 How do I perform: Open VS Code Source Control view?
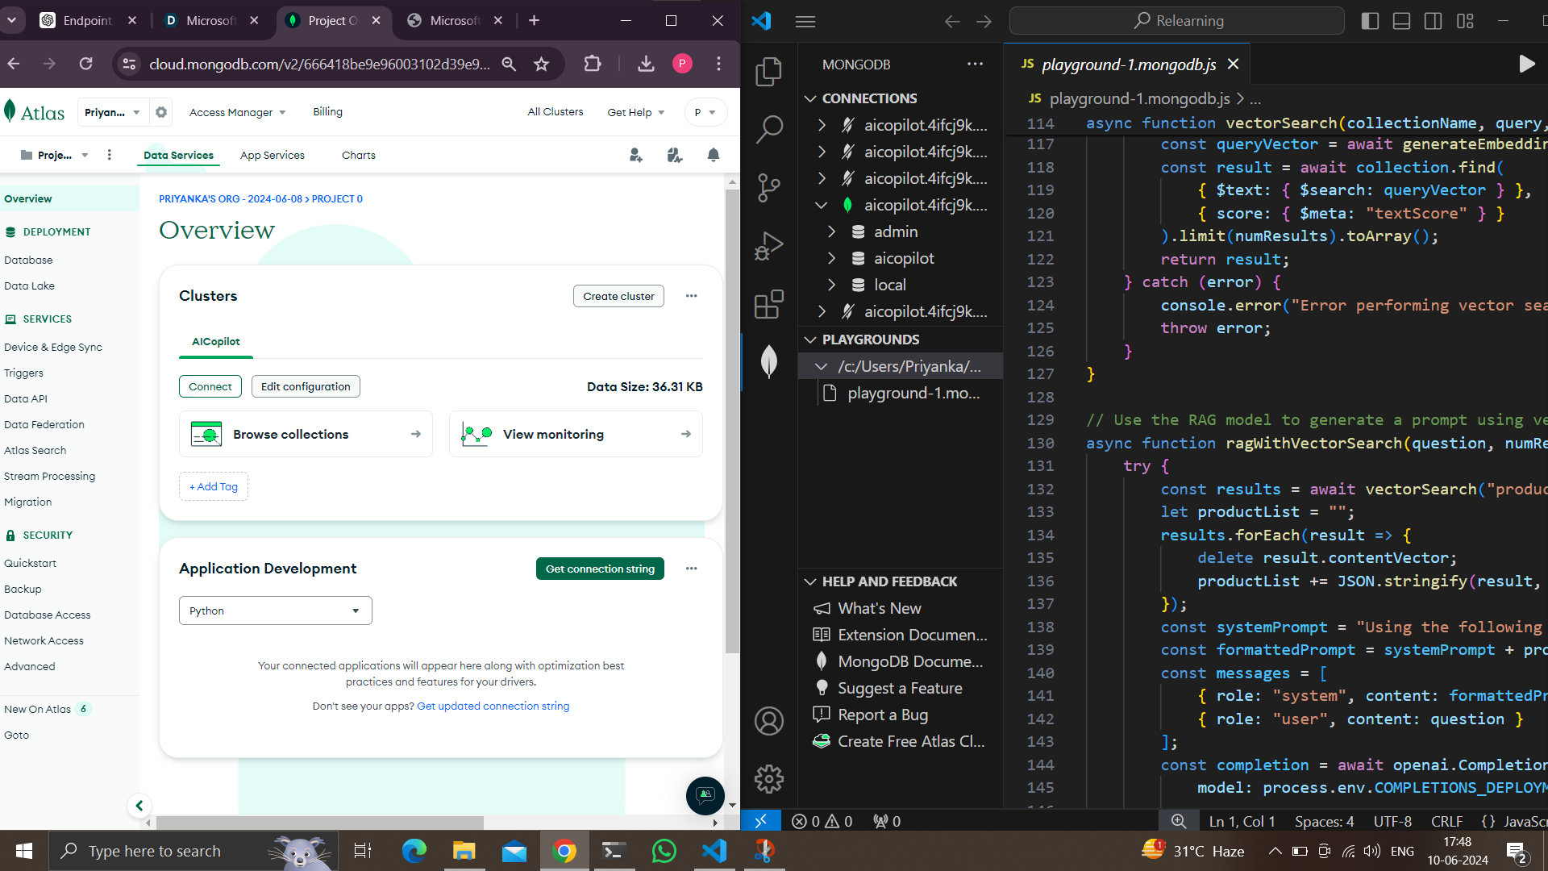[x=769, y=187]
